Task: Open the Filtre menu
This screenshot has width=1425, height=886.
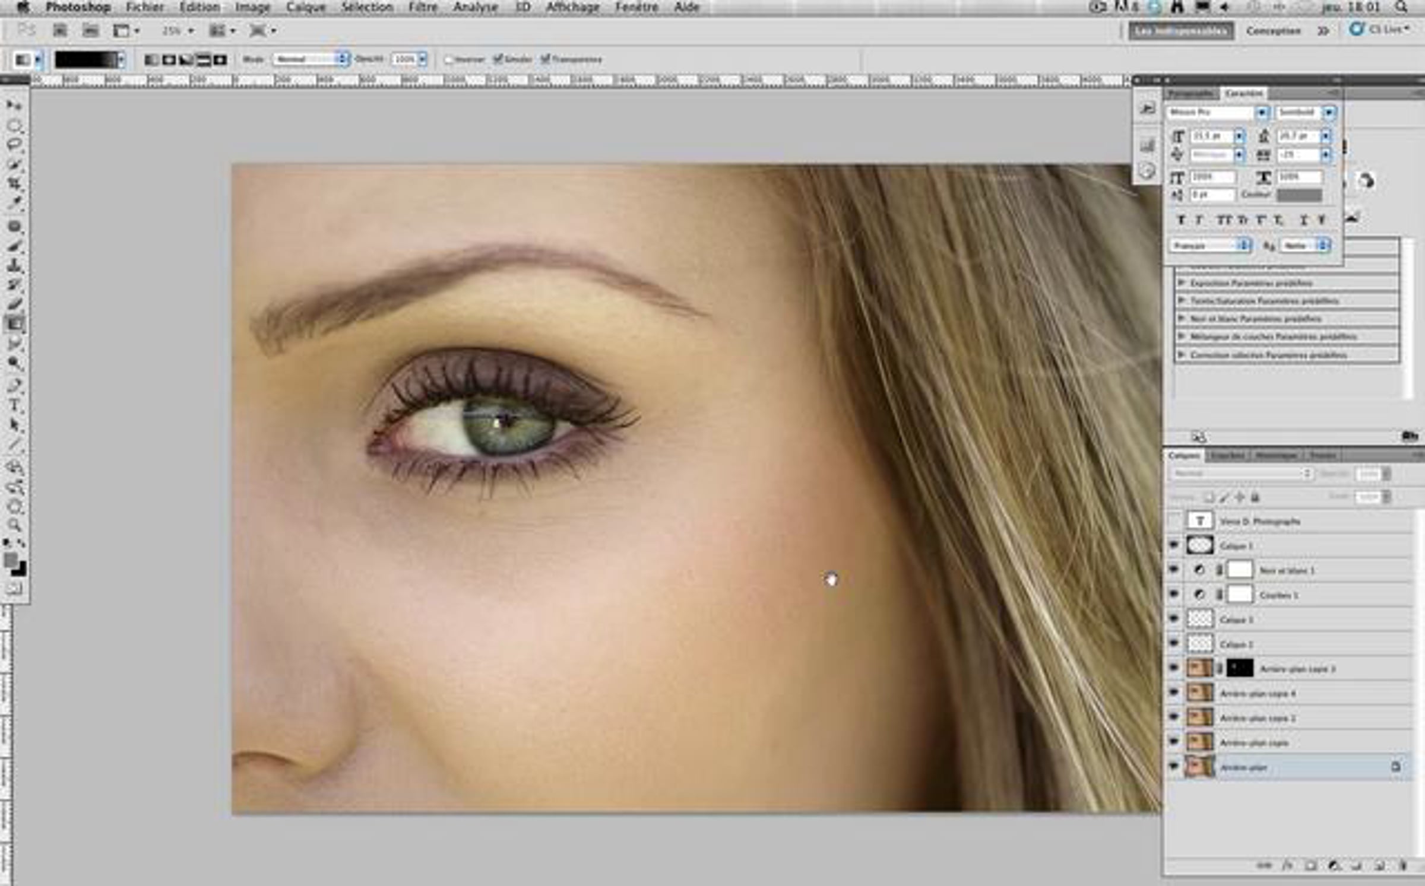Action: tap(423, 7)
